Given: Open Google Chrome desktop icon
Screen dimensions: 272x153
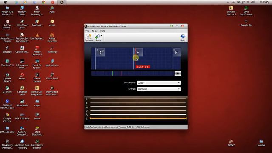Looking at the screenshot, I should coord(7,118).
